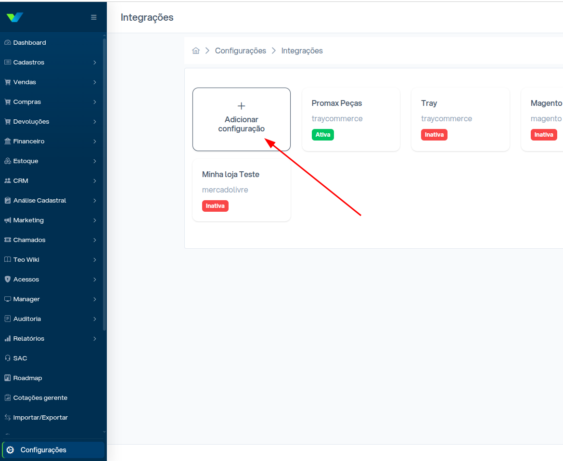Image resolution: width=563 pixels, height=461 pixels.
Task: Click the Acessos shield icon
Action: pos(8,279)
